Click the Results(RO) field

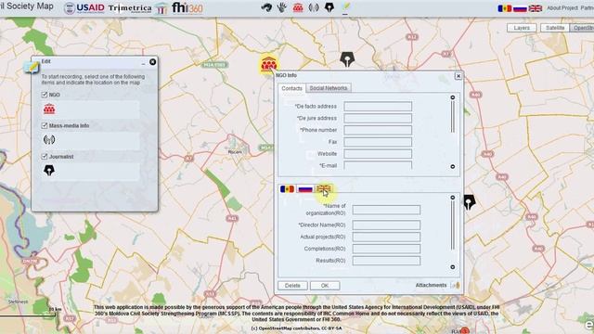click(386, 261)
